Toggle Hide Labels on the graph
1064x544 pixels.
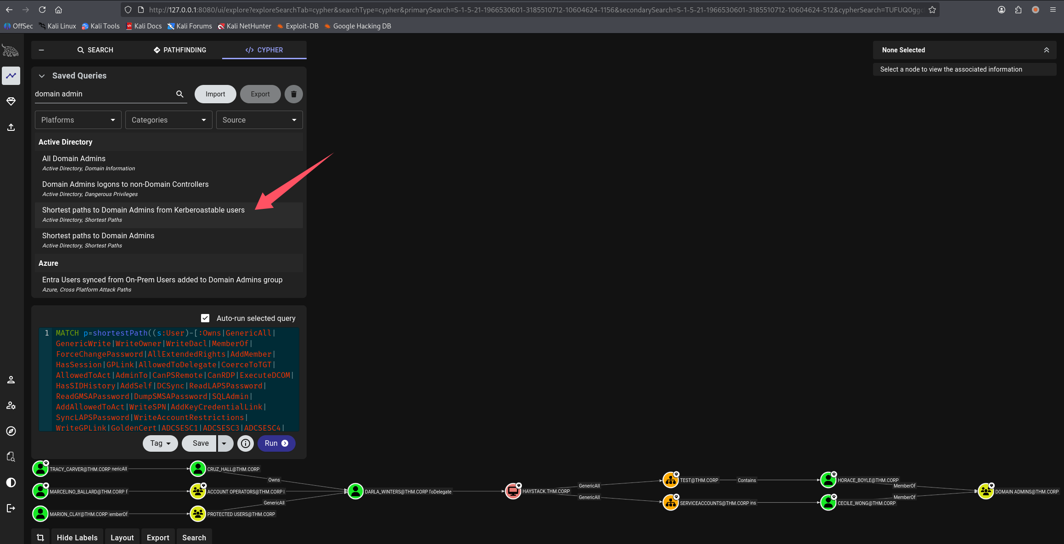(x=77, y=538)
